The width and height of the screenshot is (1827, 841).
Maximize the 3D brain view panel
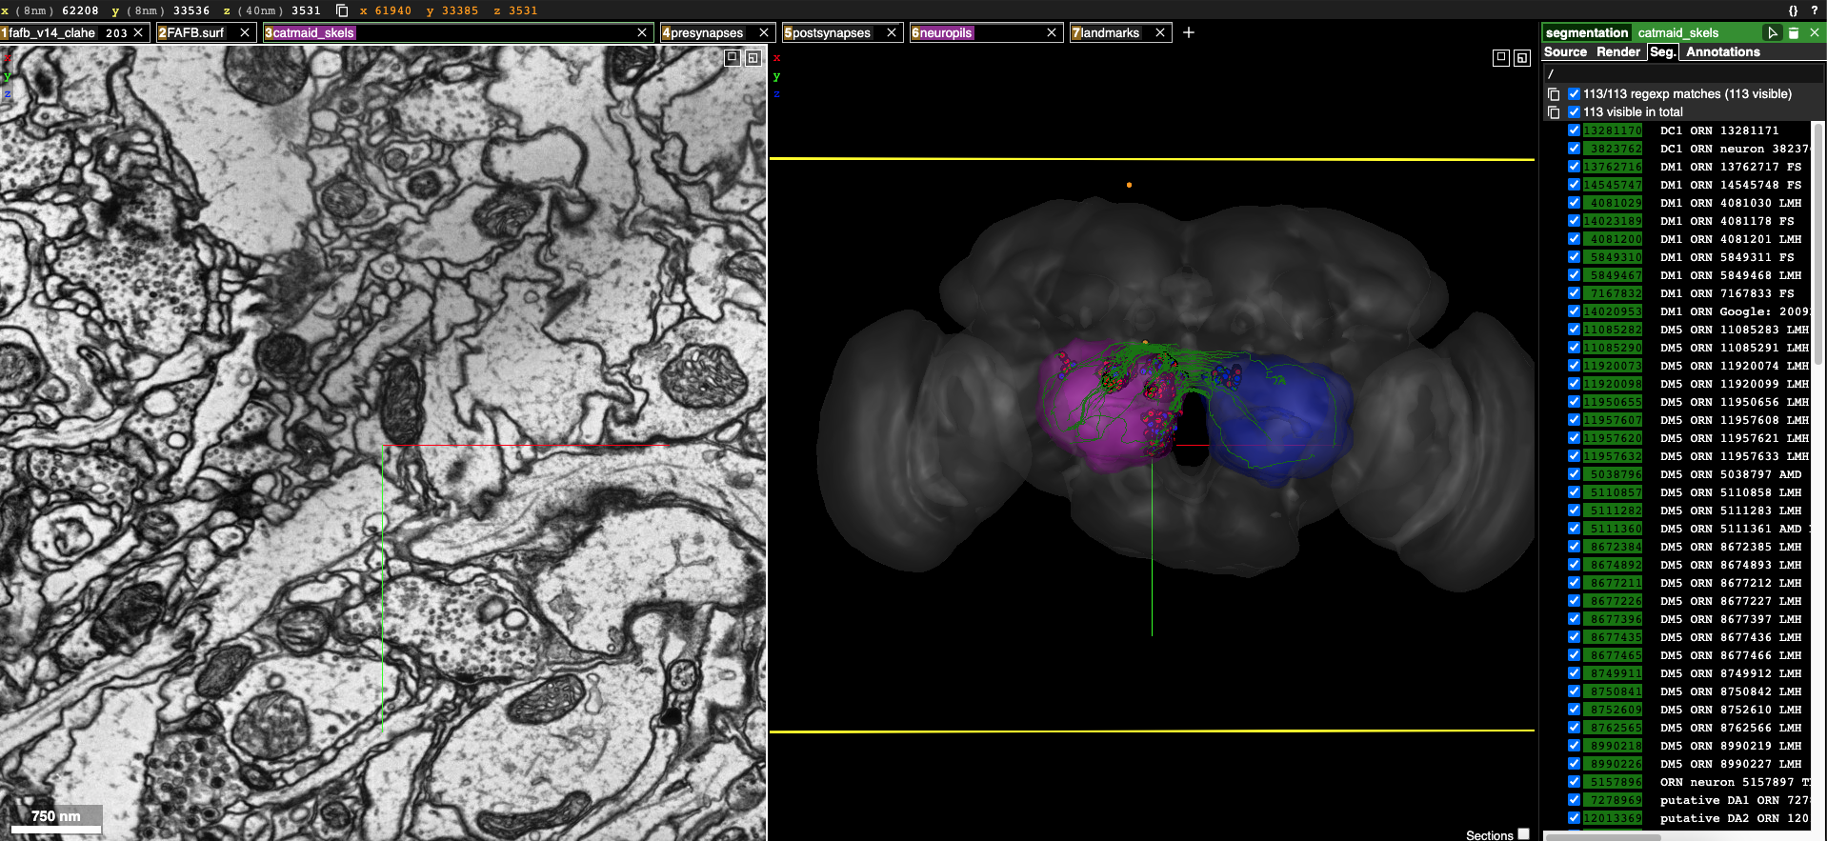click(x=1500, y=58)
